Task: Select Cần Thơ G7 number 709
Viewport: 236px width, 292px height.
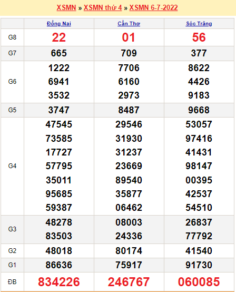Action: pyautogui.click(x=129, y=53)
